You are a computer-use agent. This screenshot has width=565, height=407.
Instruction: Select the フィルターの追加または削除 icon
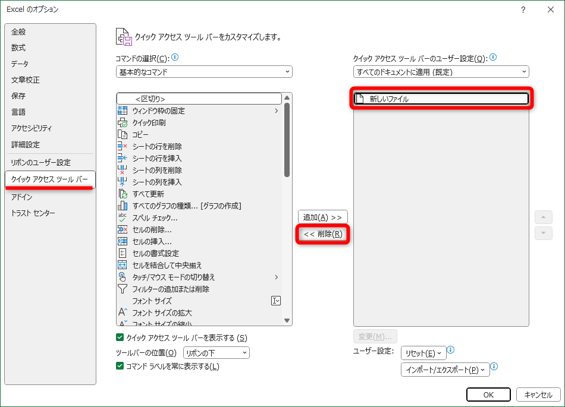tap(123, 289)
